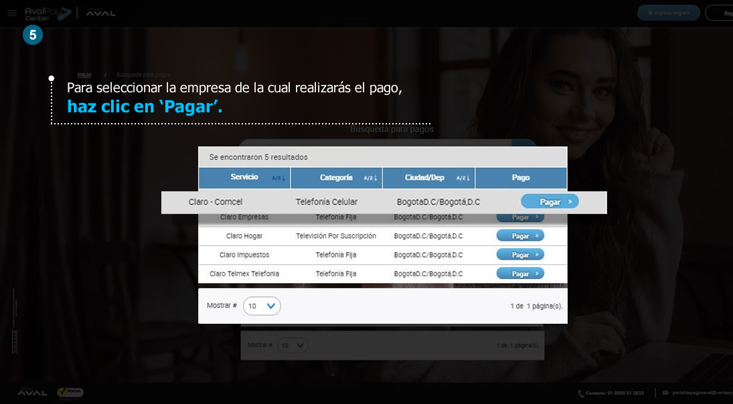The height and width of the screenshot is (404, 733).
Task: Click Pagar for Claro - Comcel
Action: [550, 201]
